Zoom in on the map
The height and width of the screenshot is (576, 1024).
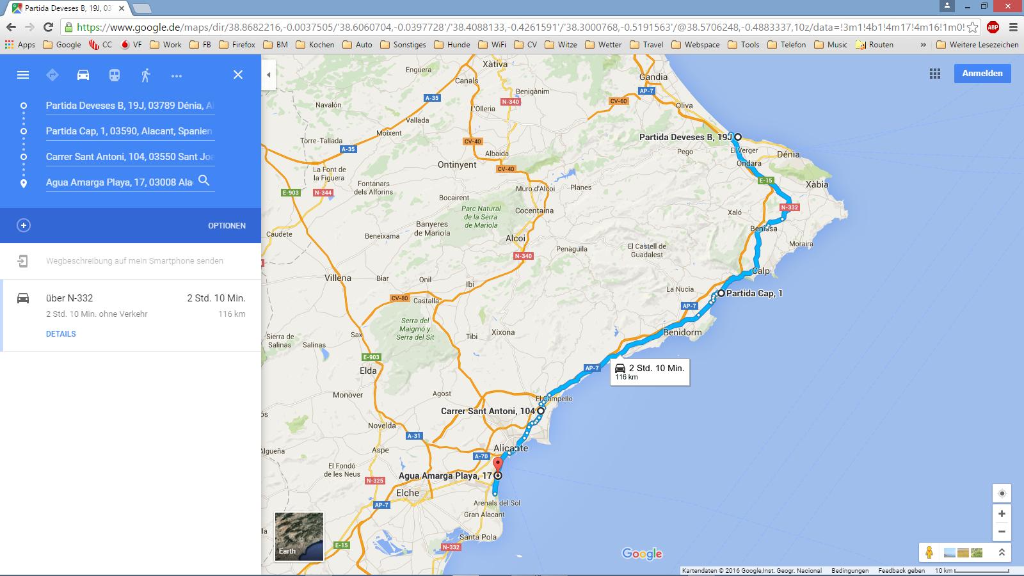[x=1002, y=513]
